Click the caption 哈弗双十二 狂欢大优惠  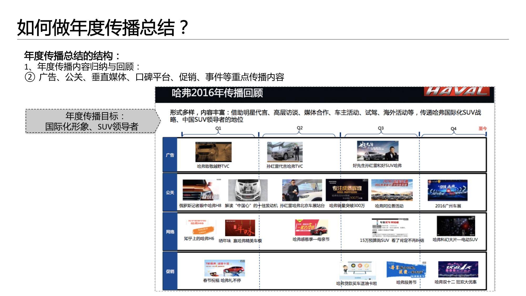tap(455, 282)
